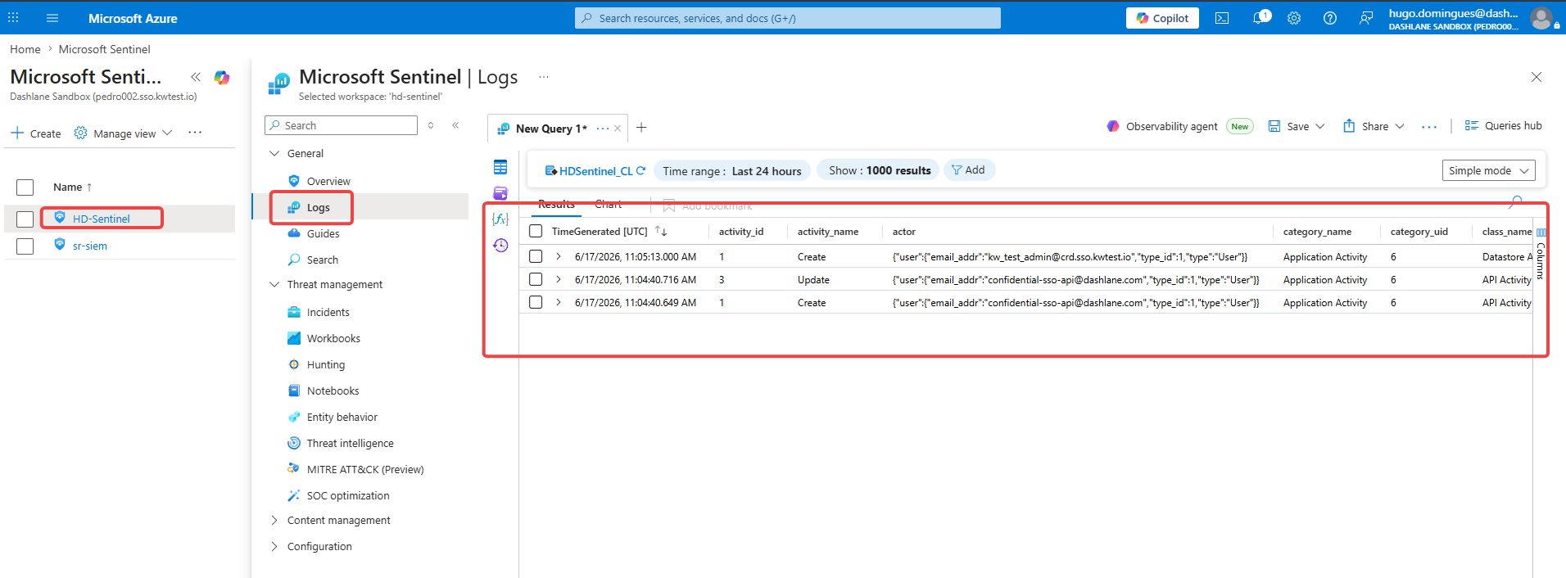This screenshot has height=578, width=1566.
Task: Open the help question mark icon
Action: 1330,18
